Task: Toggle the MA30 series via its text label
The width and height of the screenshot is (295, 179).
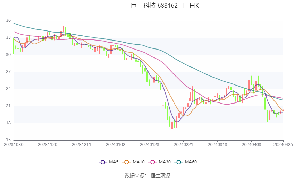Action: [x=164, y=162]
